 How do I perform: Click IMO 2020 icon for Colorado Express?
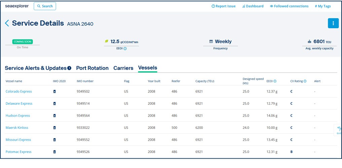point(54,91)
